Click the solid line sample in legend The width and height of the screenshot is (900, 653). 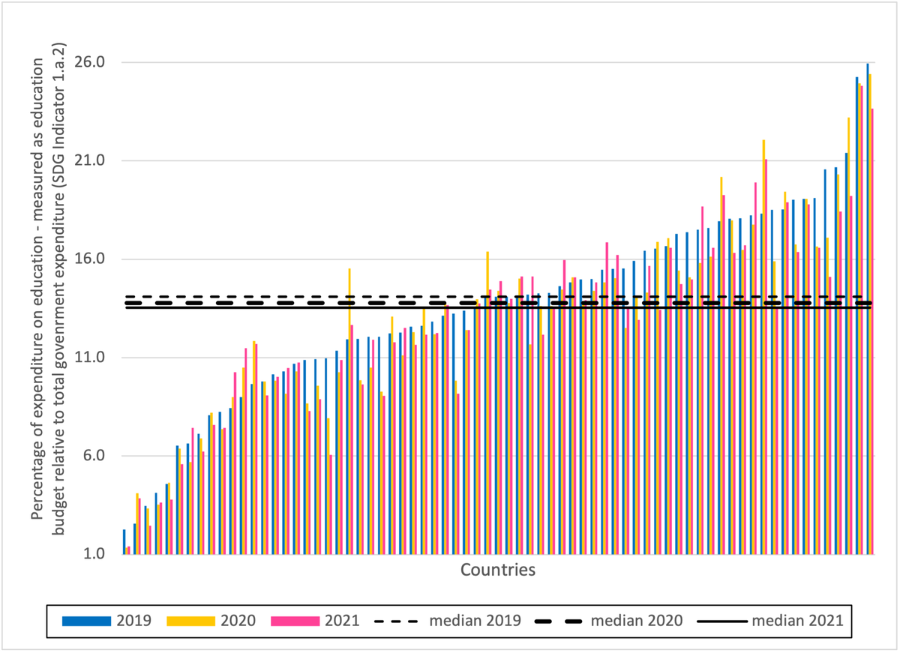click(721, 621)
